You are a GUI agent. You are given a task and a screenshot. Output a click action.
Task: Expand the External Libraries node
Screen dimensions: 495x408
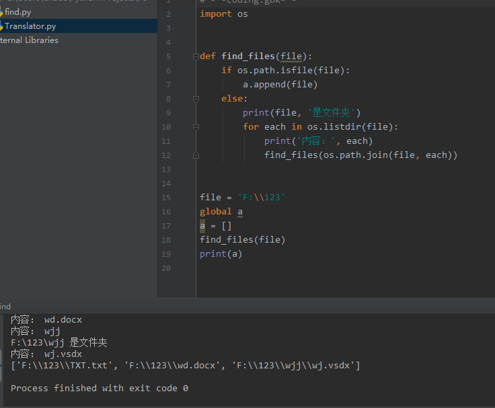pos(29,40)
